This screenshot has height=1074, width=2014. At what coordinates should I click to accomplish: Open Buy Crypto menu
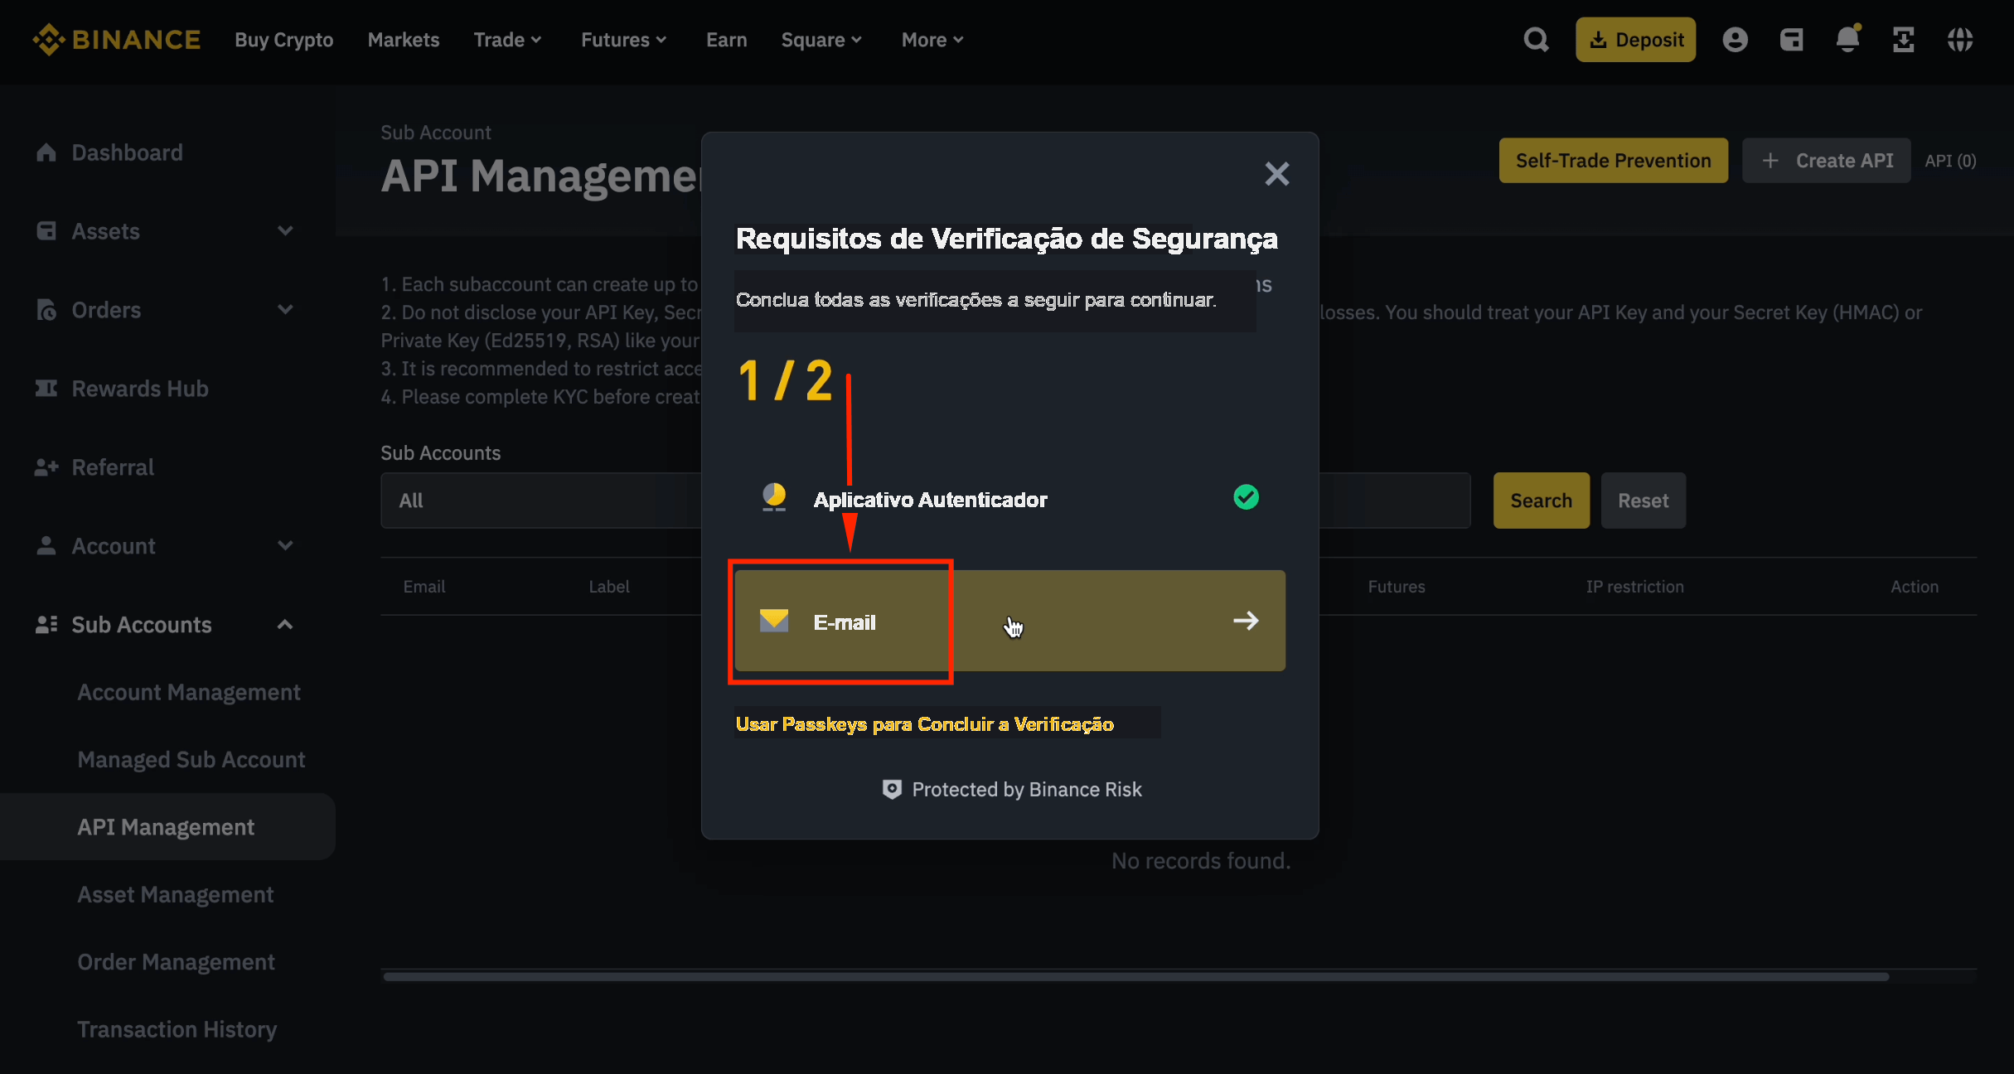[284, 40]
